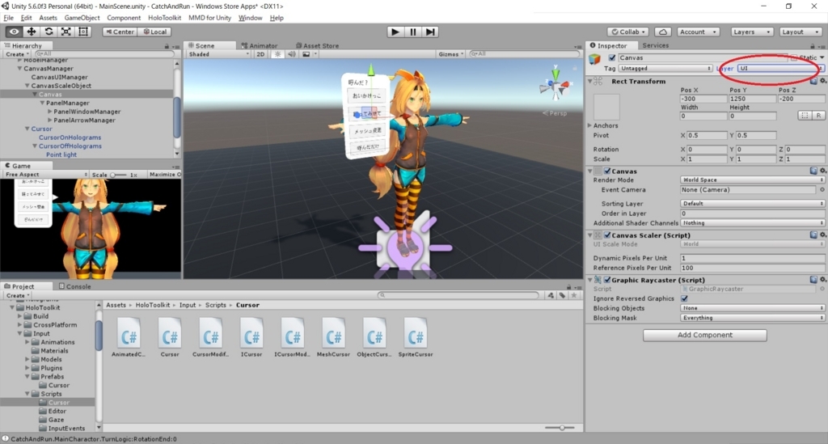
Task: Collapse PanelManager in Hierarchy
Action: click(x=42, y=103)
